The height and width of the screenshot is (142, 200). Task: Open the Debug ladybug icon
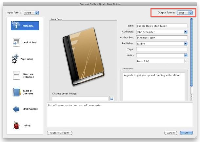coord(16,125)
